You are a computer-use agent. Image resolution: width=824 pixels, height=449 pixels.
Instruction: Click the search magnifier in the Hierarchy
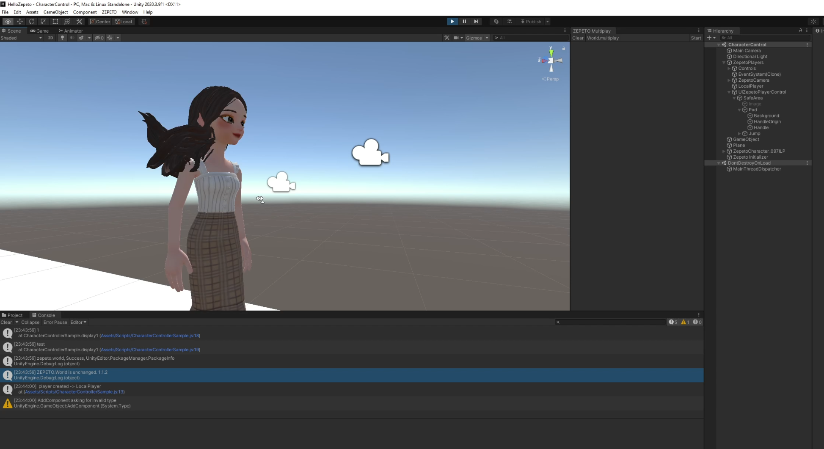point(724,38)
